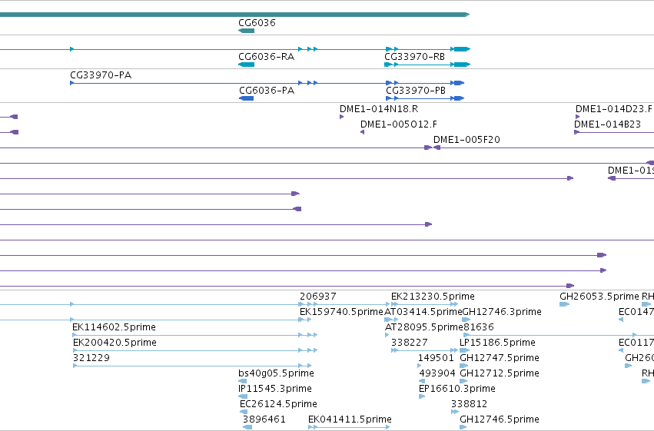Select the CG6036-RA transcript label
The image size is (654, 431).
coord(266,57)
